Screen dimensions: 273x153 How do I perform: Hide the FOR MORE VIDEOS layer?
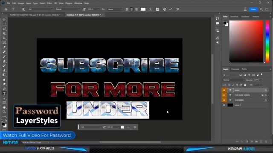click(x=224, y=95)
